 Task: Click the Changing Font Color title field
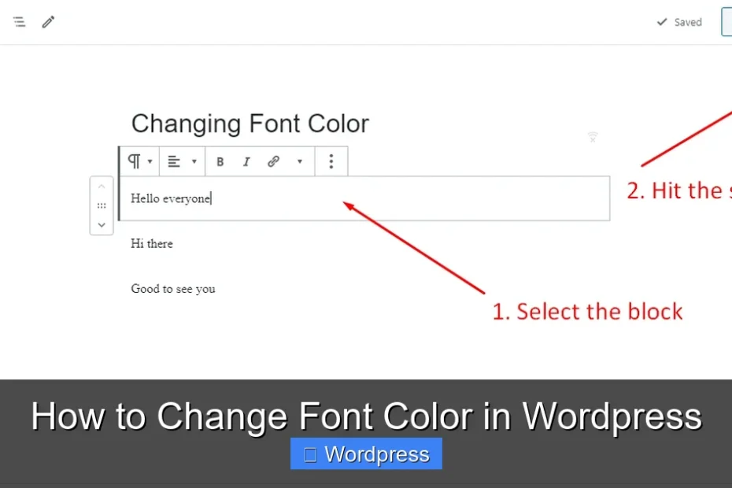point(250,124)
